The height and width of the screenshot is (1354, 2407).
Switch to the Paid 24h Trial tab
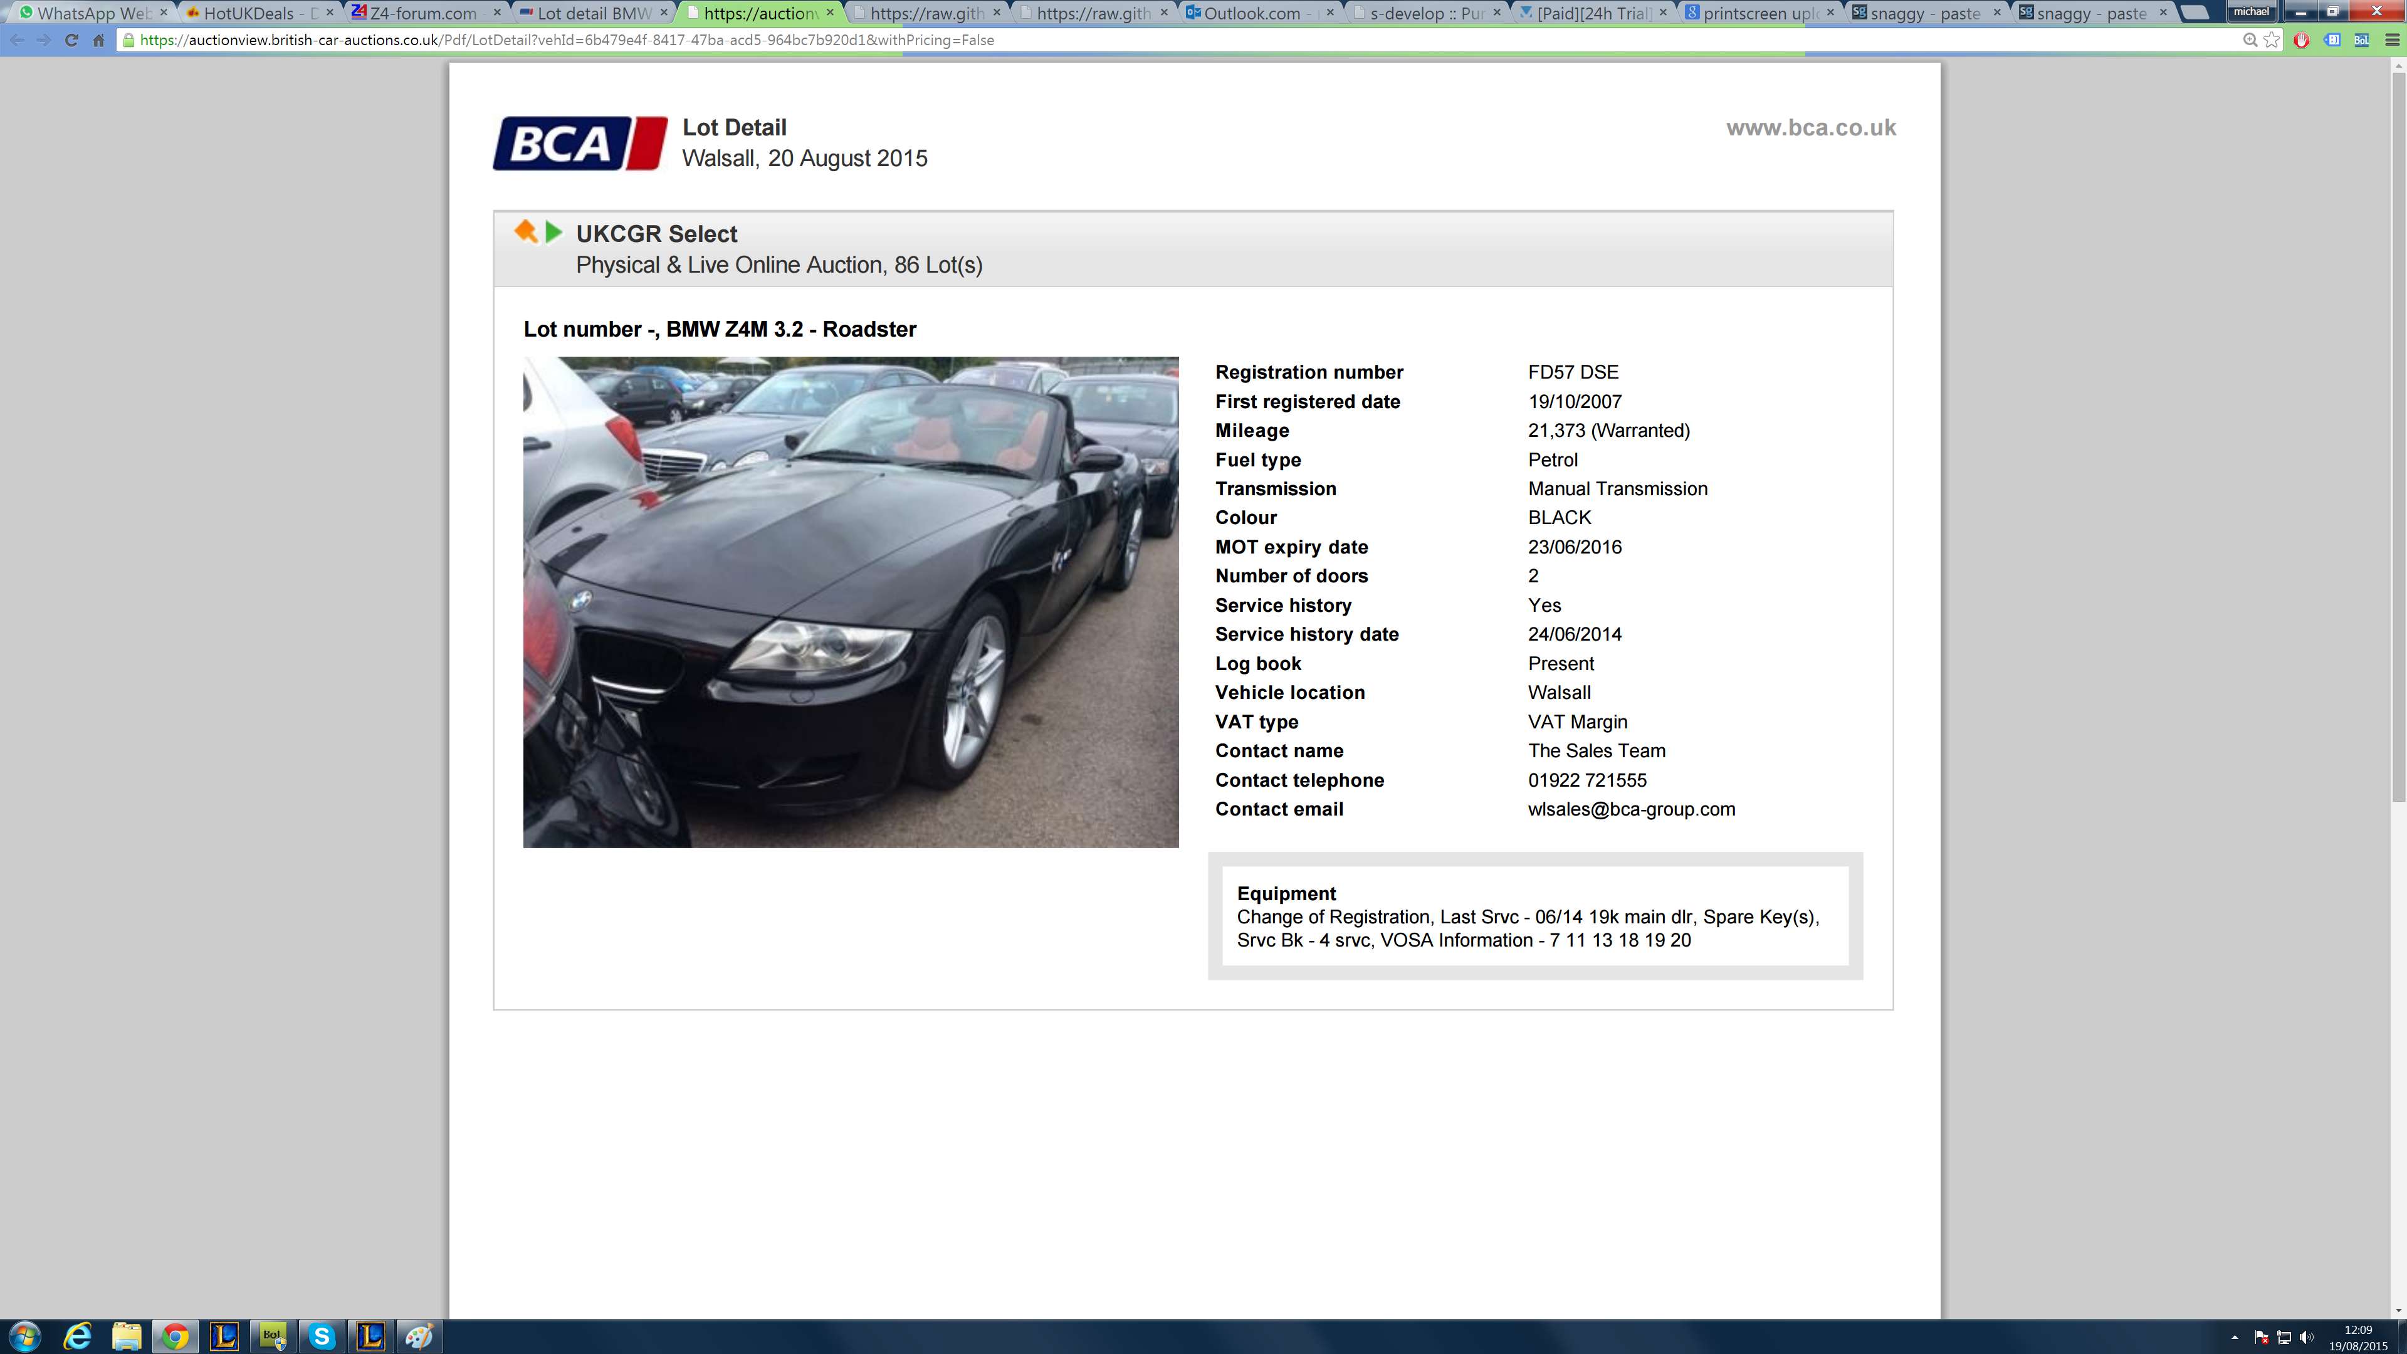tap(1593, 13)
